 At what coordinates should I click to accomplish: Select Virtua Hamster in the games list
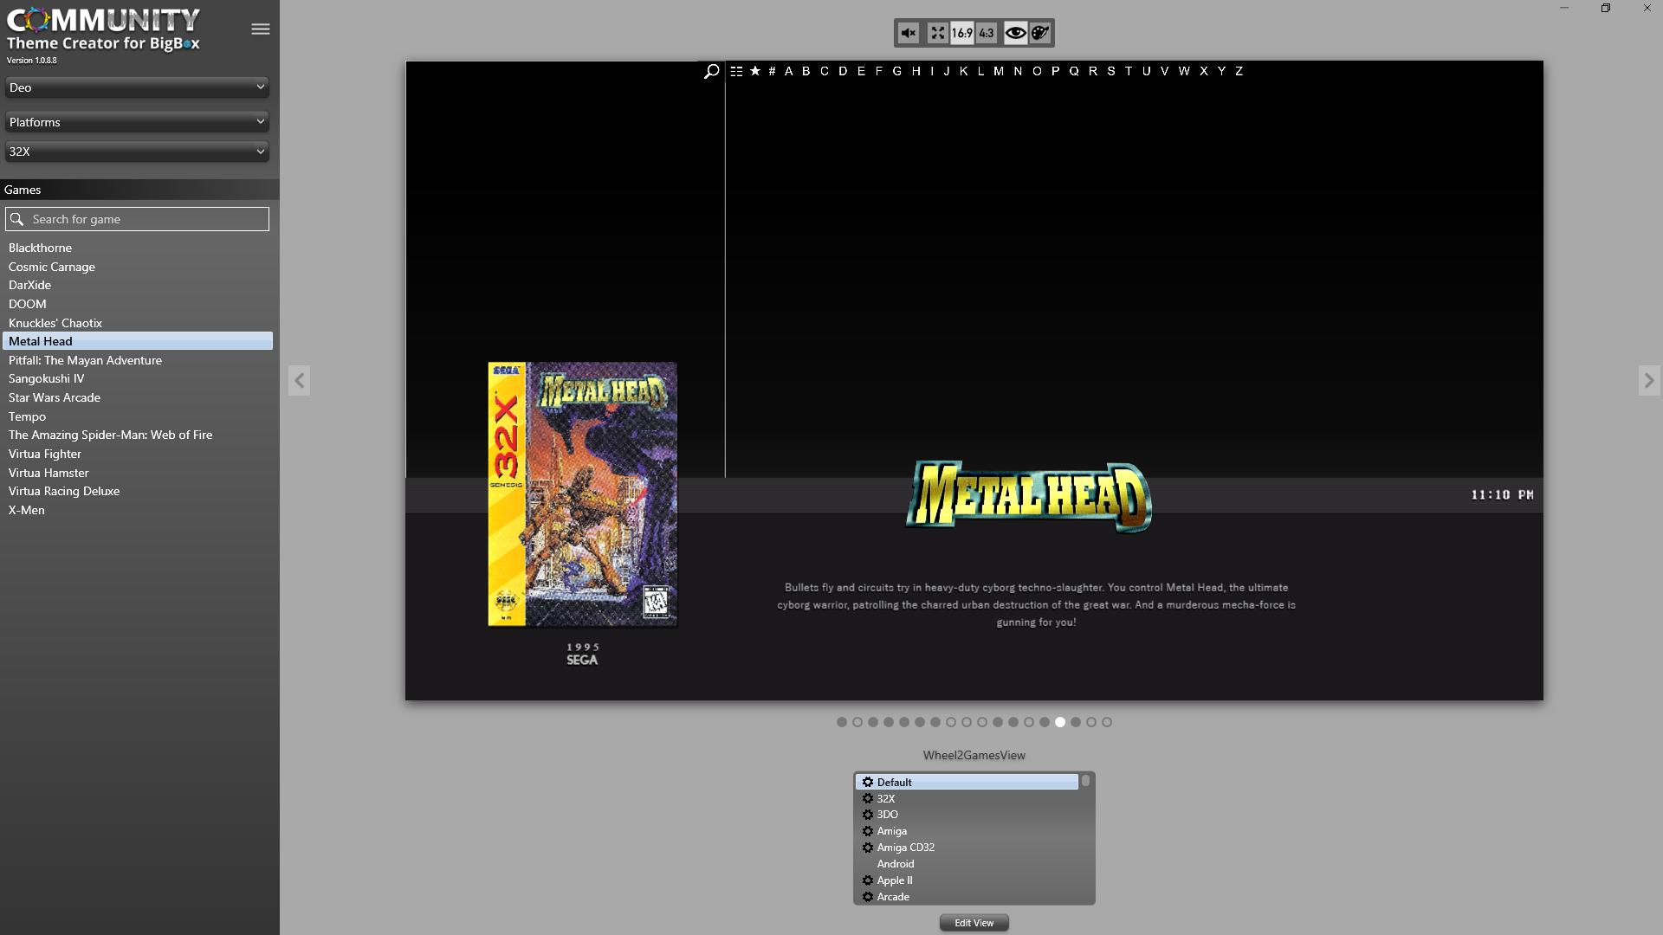[x=137, y=473]
